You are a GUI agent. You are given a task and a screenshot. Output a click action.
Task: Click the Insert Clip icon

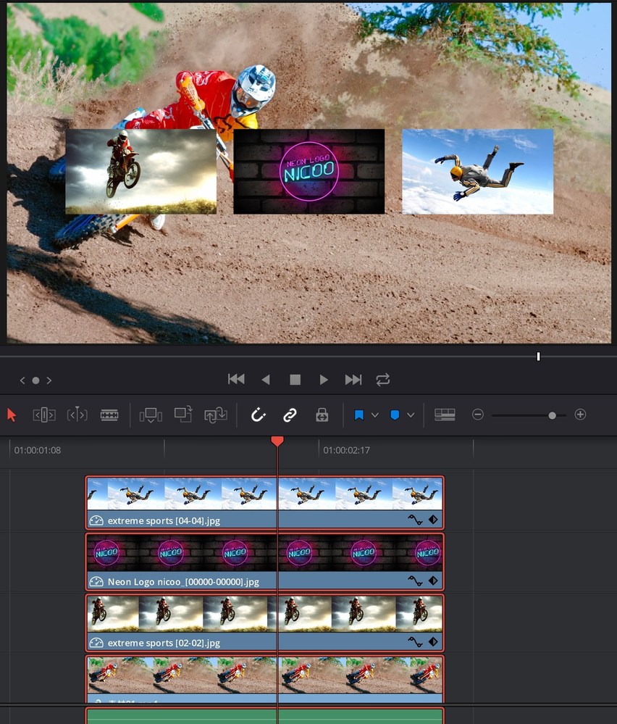[x=151, y=415]
